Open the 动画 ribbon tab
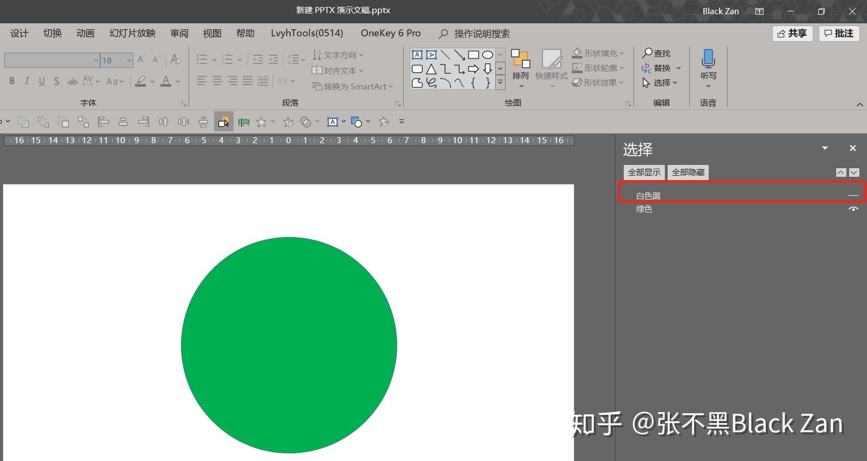The height and width of the screenshot is (461, 867). click(85, 33)
